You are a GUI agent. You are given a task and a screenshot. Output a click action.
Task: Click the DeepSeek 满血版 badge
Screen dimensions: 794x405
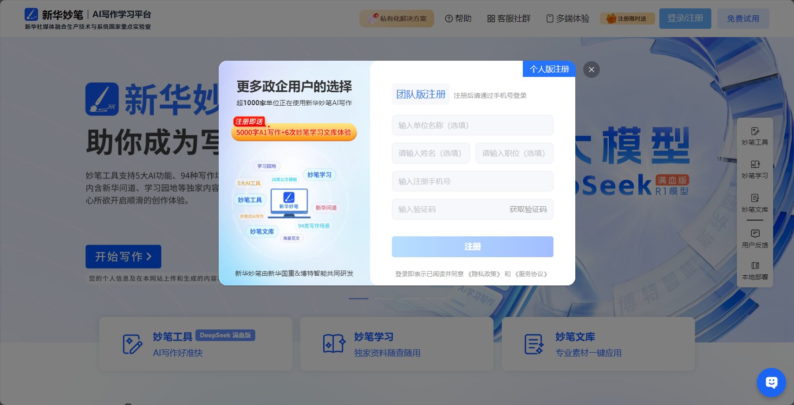coord(225,335)
